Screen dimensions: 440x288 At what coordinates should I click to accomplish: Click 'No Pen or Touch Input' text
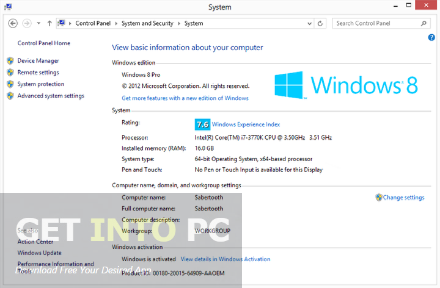click(x=258, y=170)
